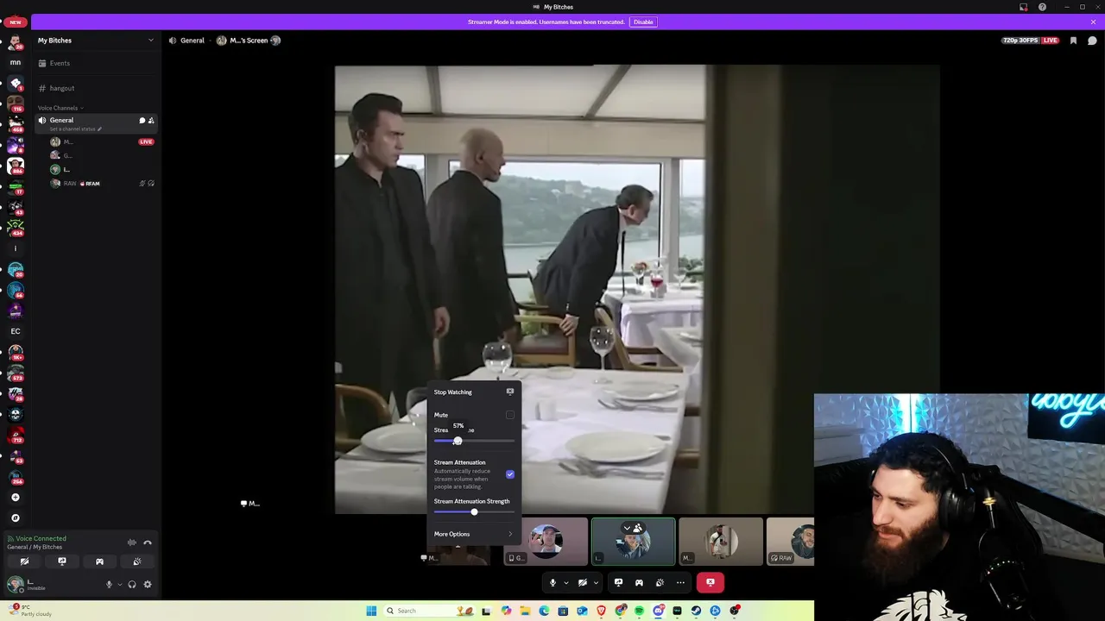This screenshot has width=1105, height=621.
Task: Open the 720p 30FPS LIVE stream quality indicator
Action: [x=1030, y=41]
